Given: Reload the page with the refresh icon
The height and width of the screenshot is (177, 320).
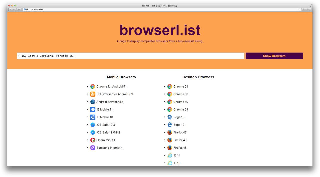Looking at the screenshot, I should (300, 9).
